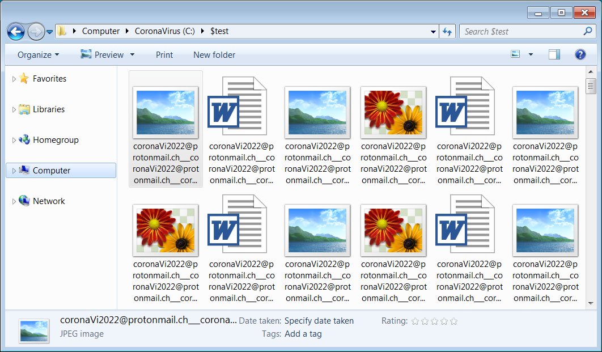This screenshot has height=352, width=602.
Task: Click the Network icon in sidebar
Action: 24,201
